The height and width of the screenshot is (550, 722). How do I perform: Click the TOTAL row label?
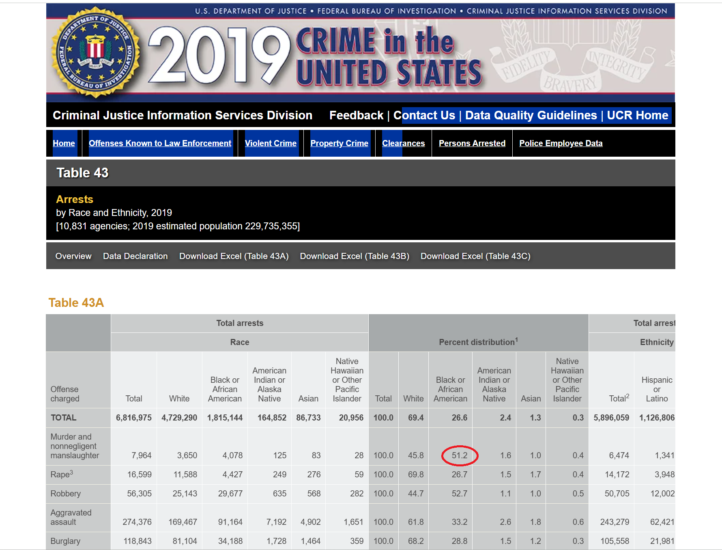coord(63,418)
